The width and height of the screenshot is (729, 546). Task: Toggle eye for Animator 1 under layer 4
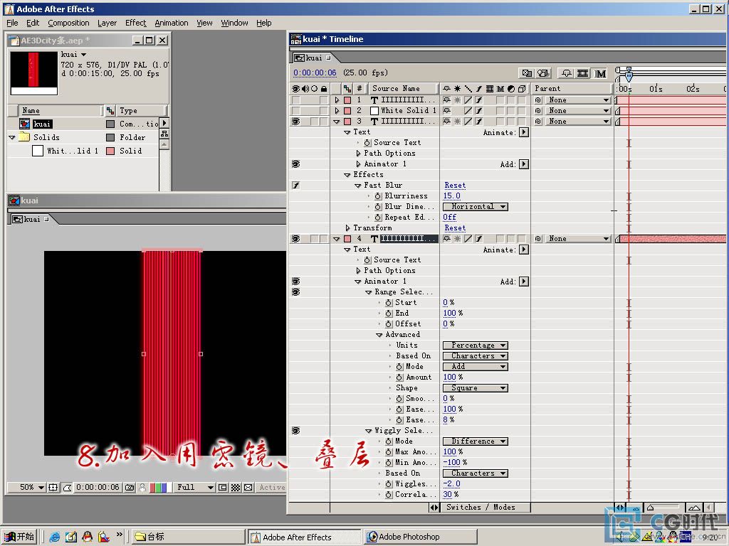(x=295, y=282)
